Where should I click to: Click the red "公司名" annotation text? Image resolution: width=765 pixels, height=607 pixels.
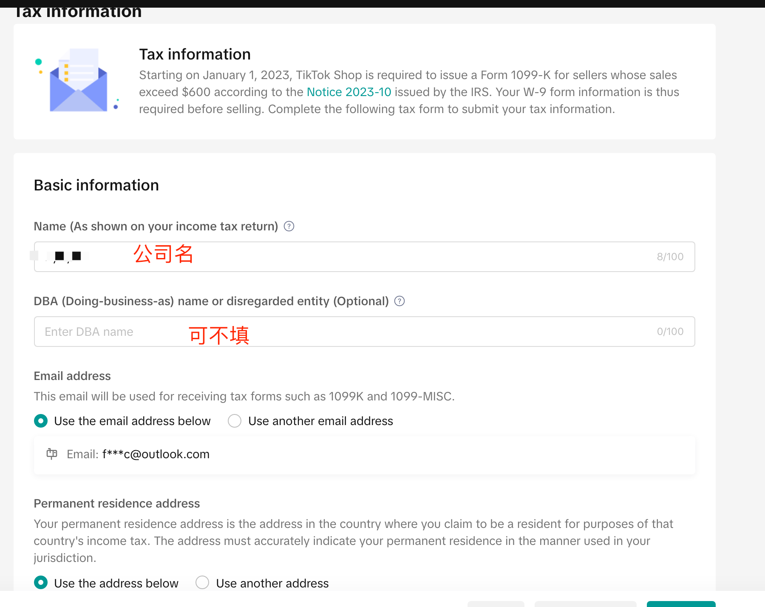tap(163, 254)
